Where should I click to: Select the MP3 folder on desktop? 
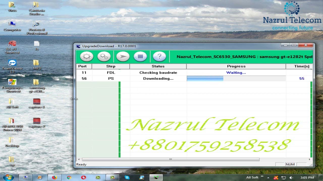tap(37, 65)
